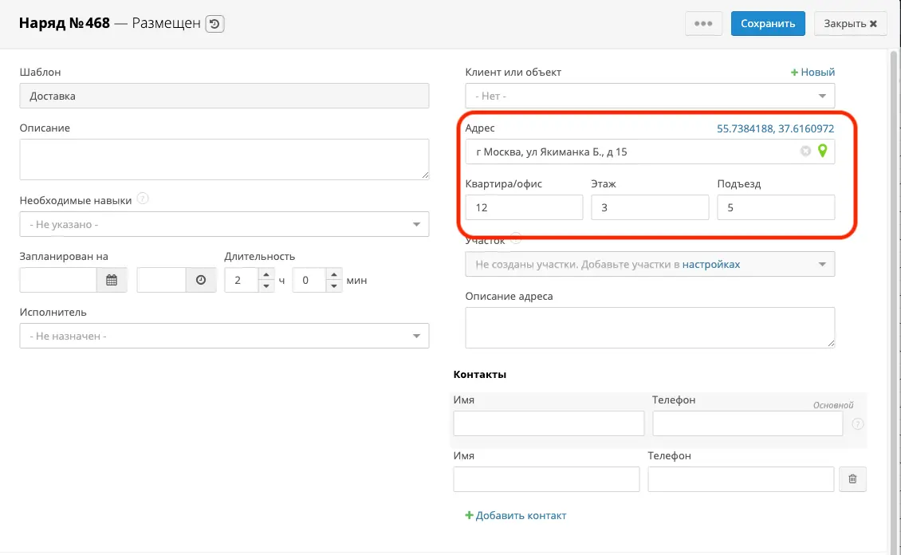Delete second contact with trash icon
This screenshot has height=555, width=901.
tap(852, 479)
